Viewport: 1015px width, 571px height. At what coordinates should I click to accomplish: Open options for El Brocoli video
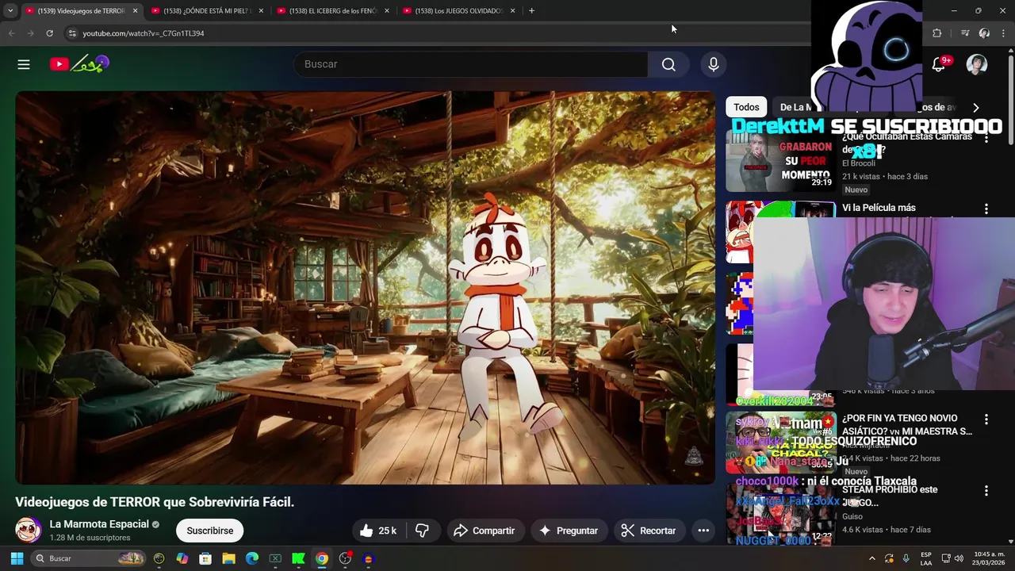point(986,138)
